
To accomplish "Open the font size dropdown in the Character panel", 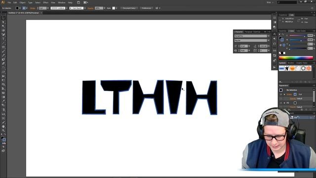I will coord(249,46).
